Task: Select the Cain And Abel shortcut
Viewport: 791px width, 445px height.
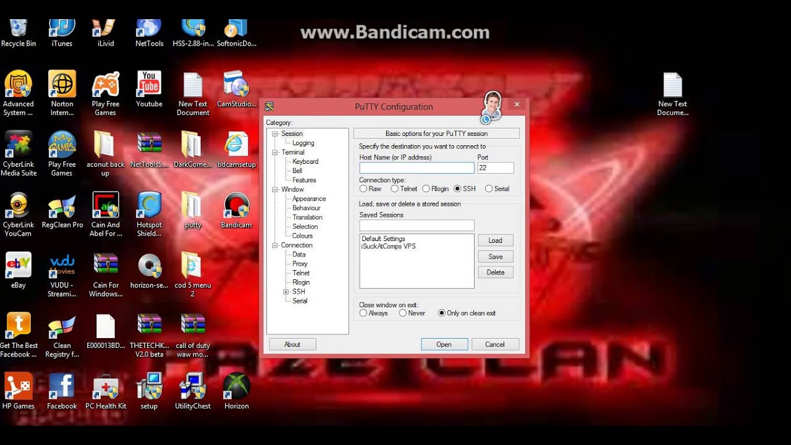Action: (x=106, y=214)
